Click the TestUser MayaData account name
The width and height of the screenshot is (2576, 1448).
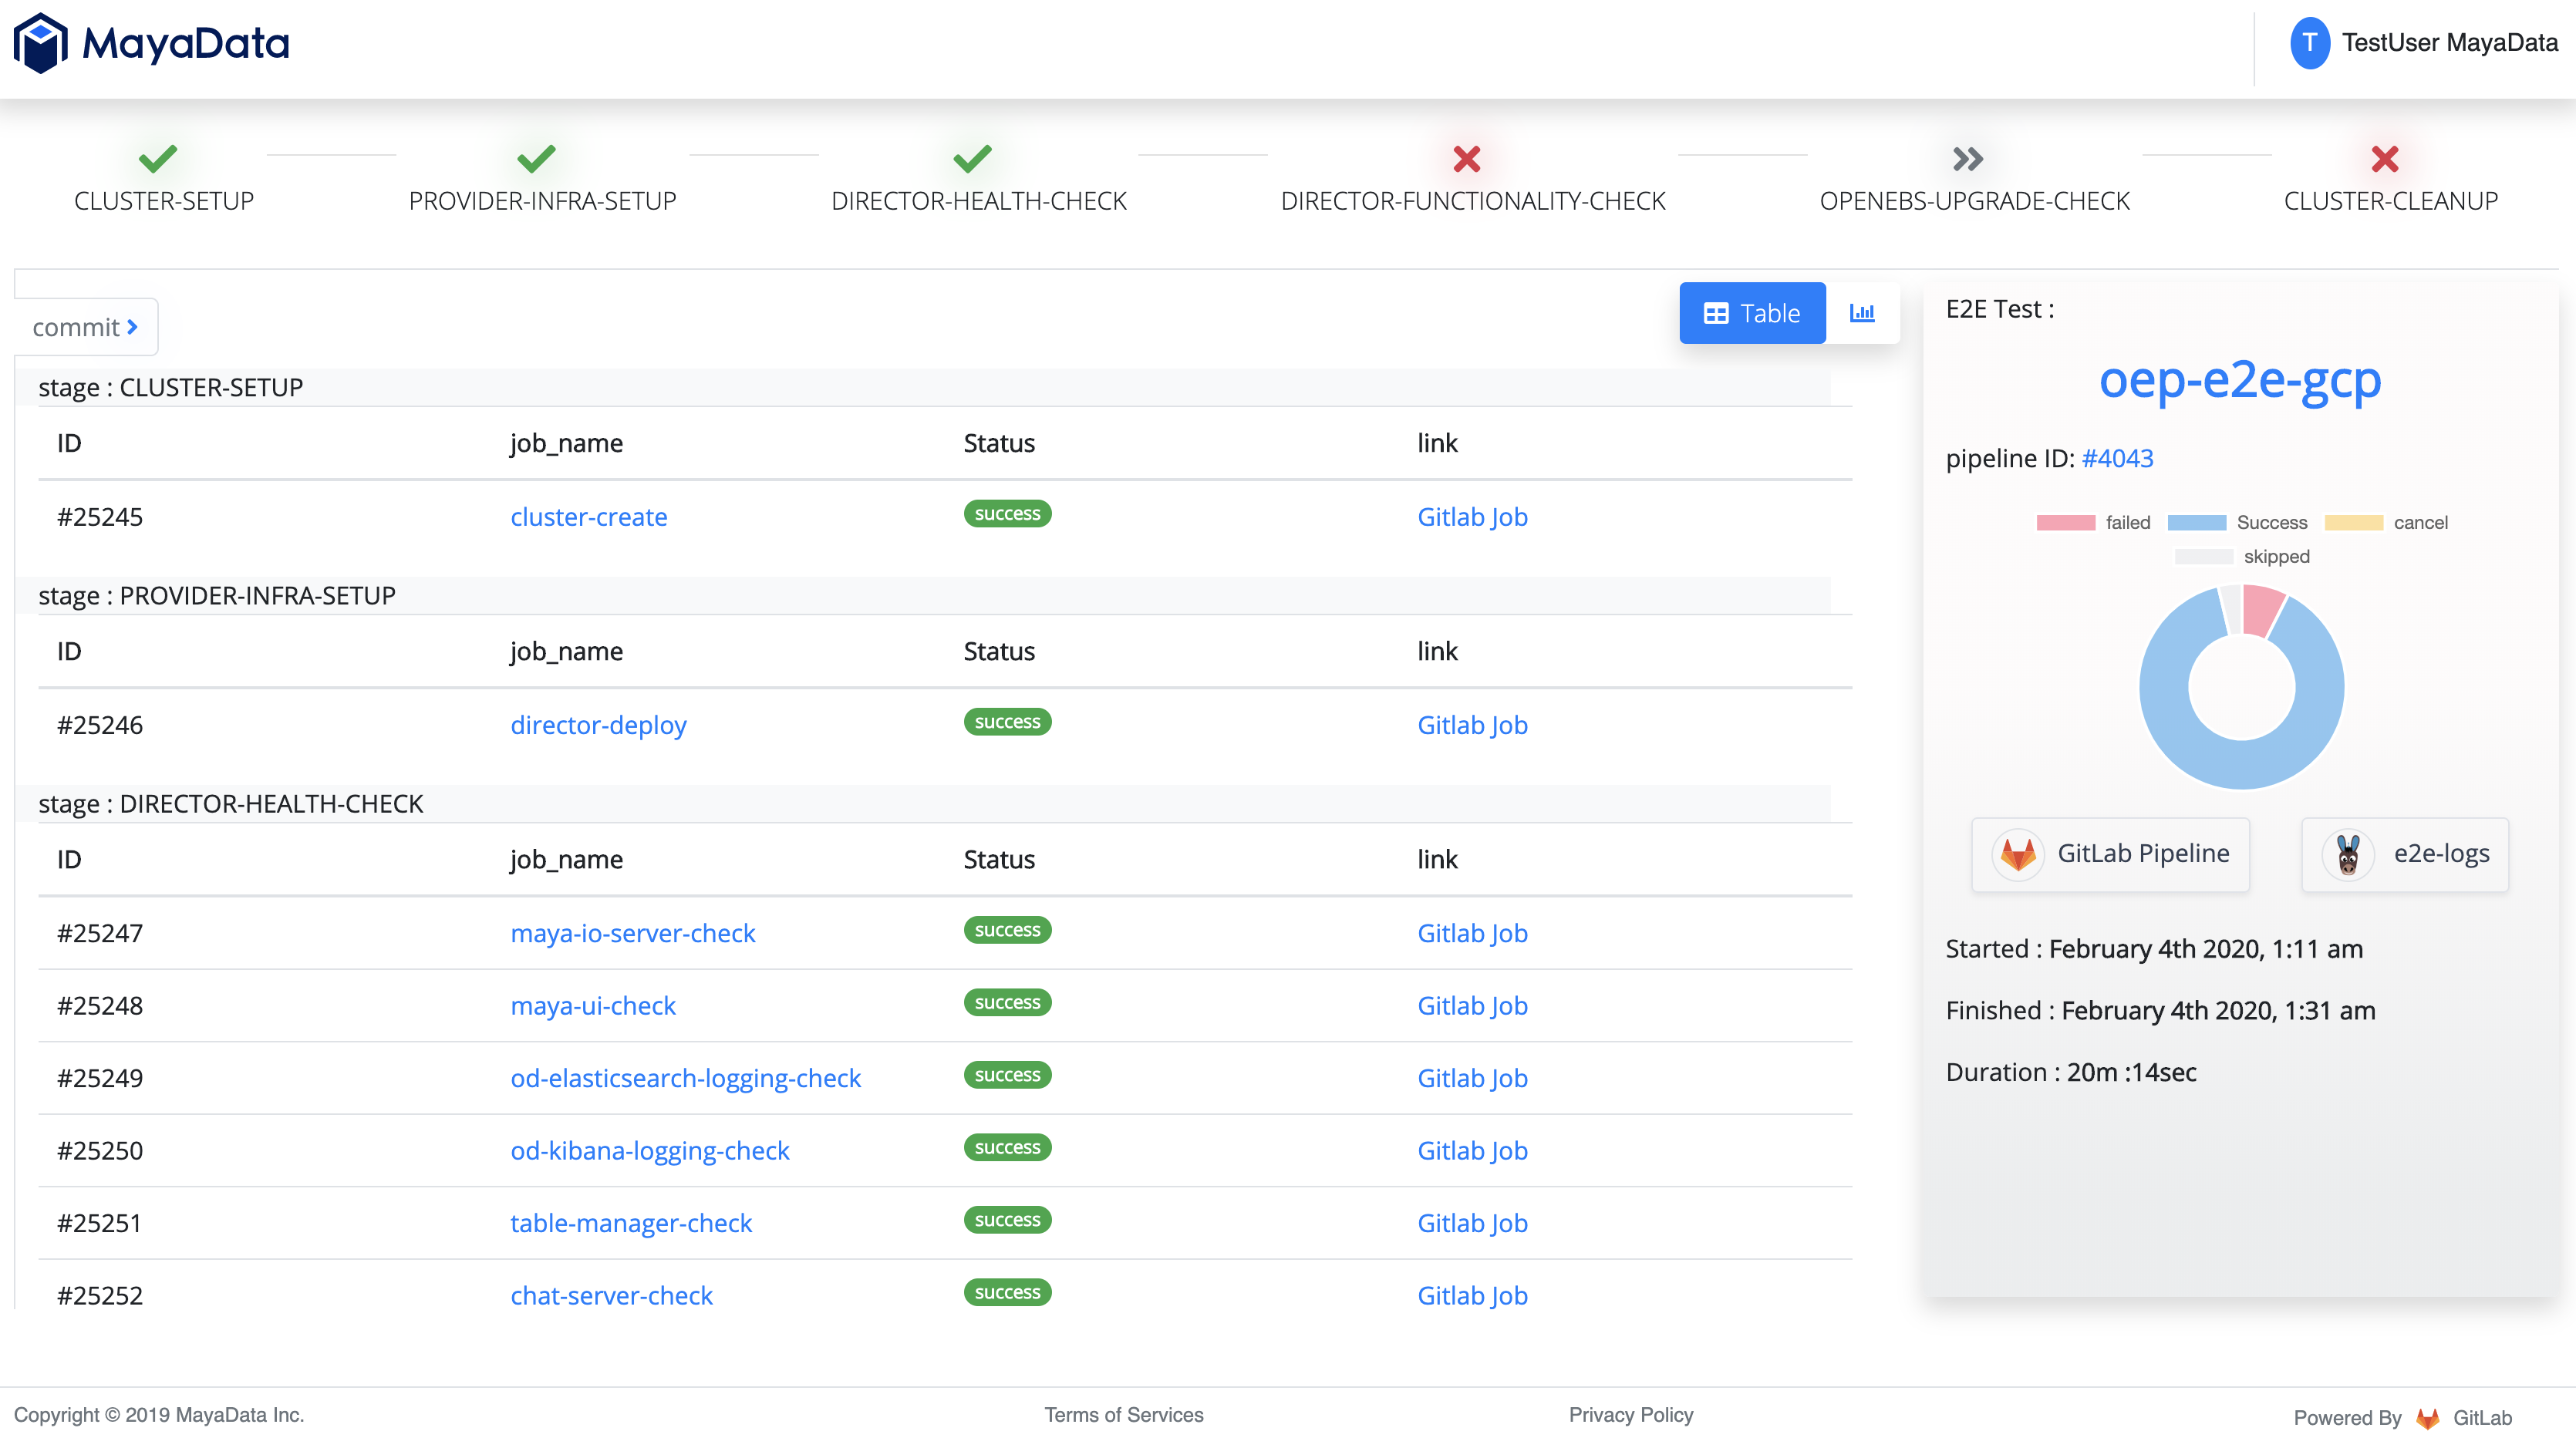click(2450, 43)
